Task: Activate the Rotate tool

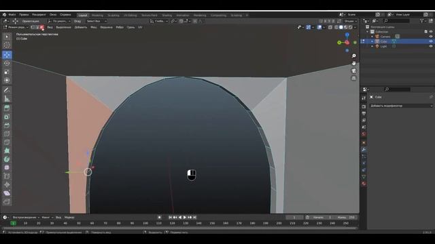Action: click(7, 63)
